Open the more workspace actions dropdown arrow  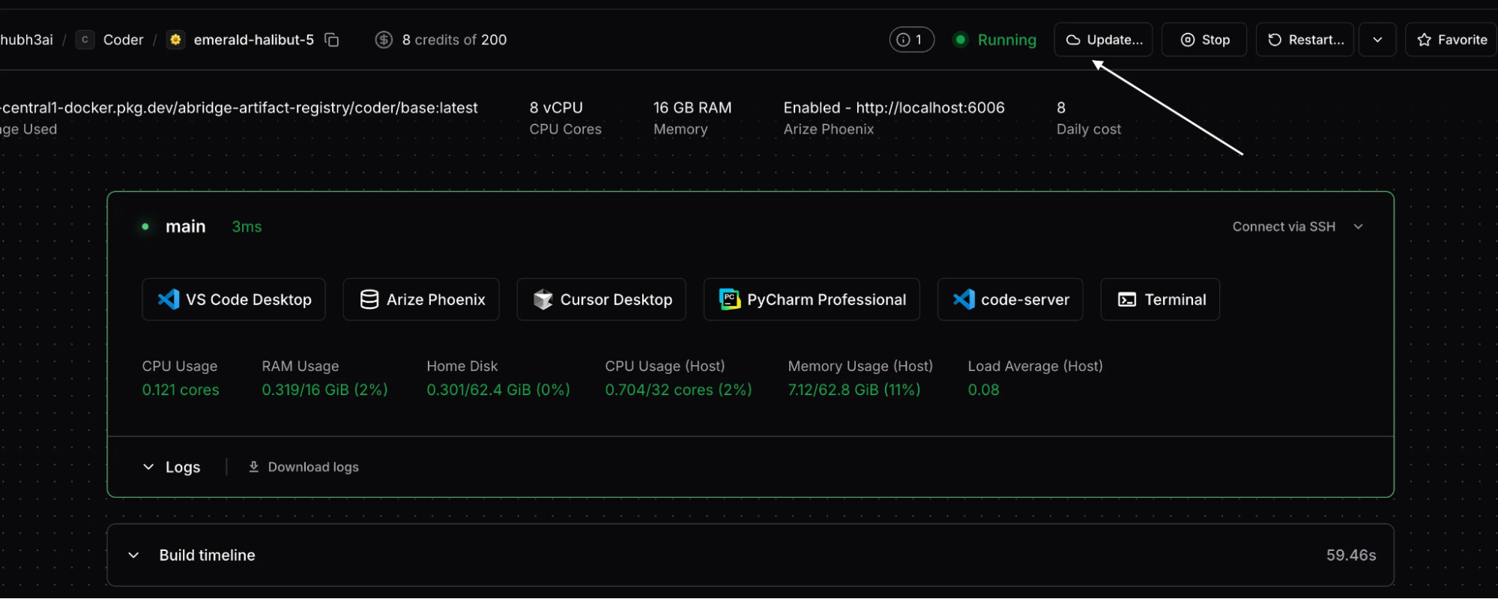(x=1377, y=40)
